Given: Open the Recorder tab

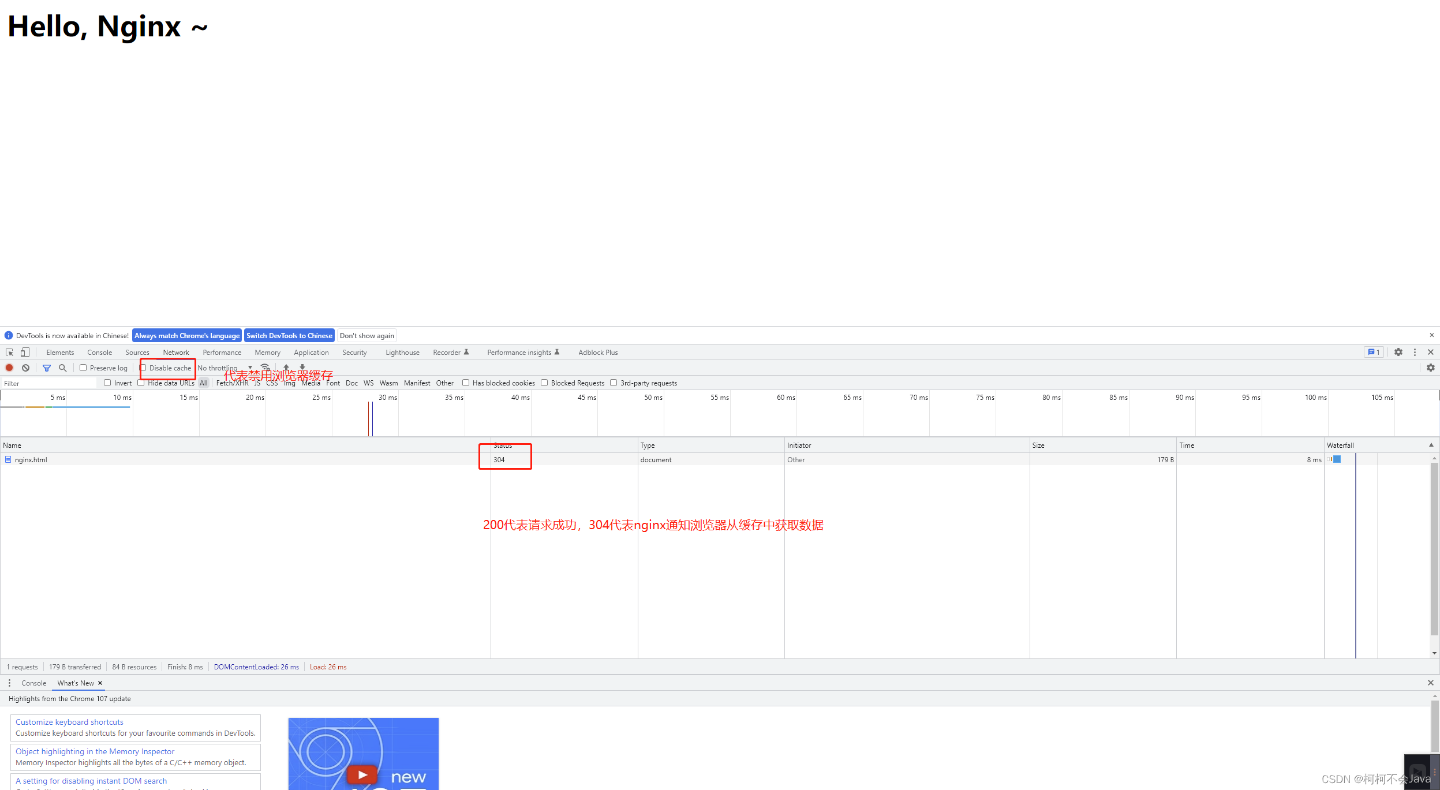Looking at the screenshot, I should (451, 352).
